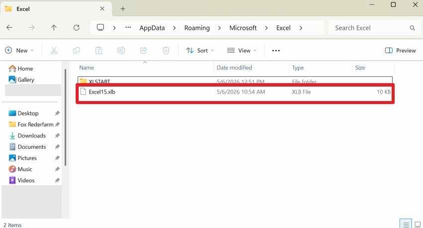423x228 pixels.
Task: Sort by Name column header
Action: [87, 68]
